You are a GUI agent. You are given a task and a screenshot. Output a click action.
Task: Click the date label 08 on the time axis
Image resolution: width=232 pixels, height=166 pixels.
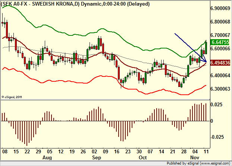tap(4, 152)
